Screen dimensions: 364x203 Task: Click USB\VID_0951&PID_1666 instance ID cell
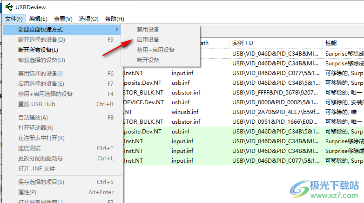click(x=276, y=122)
